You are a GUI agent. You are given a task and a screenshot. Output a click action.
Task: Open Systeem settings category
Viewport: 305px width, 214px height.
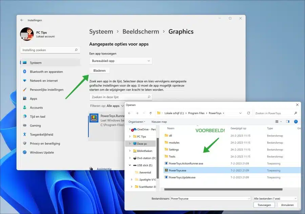(x=50, y=63)
